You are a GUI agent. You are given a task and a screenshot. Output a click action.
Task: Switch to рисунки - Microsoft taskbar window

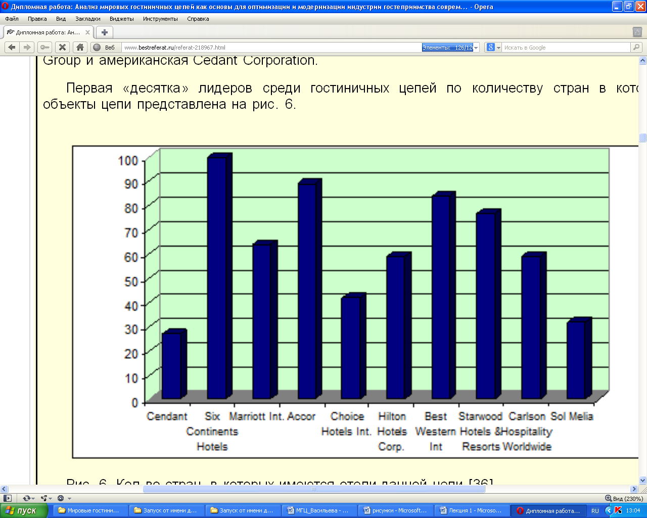tap(395, 510)
